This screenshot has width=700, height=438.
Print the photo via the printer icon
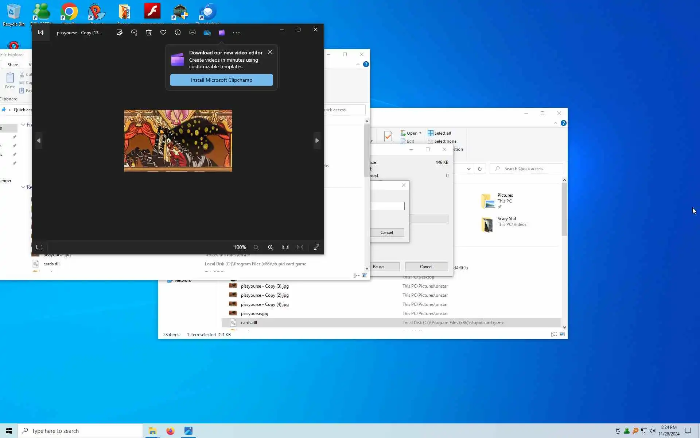(x=192, y=33)
